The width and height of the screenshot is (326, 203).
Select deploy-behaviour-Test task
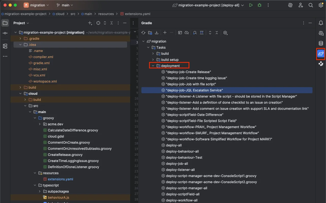coord(184,157)
